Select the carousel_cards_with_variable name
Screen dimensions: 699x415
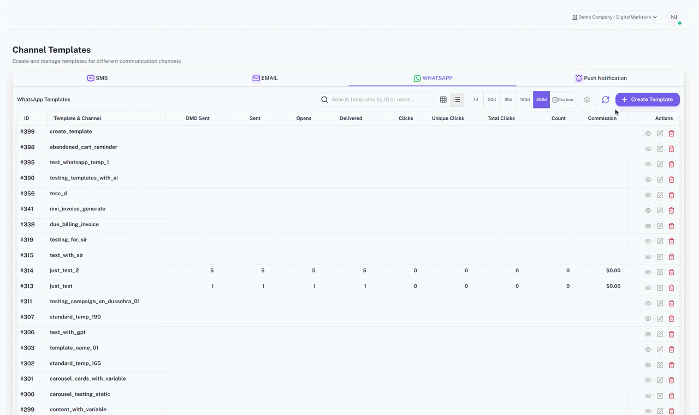coord(88,379)
